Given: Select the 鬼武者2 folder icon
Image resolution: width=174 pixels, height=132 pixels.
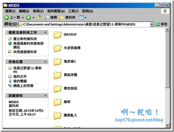Looking at the screenshot, I should (57, 62).
